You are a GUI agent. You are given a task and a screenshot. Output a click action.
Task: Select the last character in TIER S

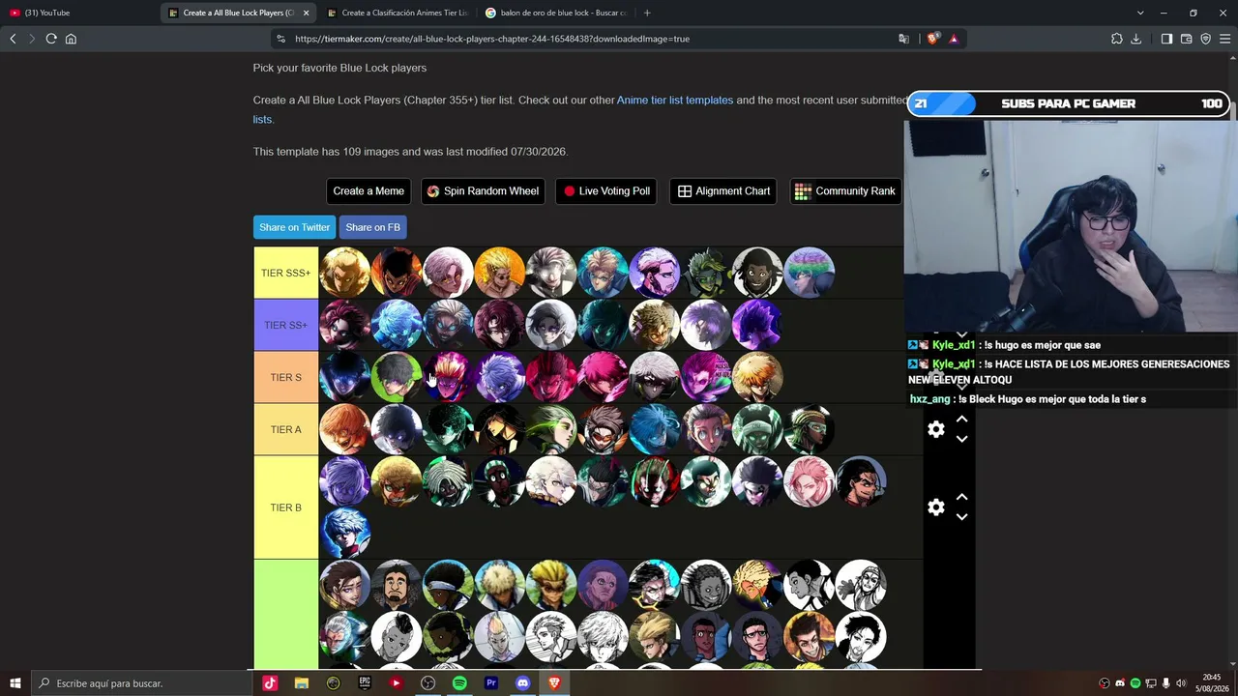(757, 377)
